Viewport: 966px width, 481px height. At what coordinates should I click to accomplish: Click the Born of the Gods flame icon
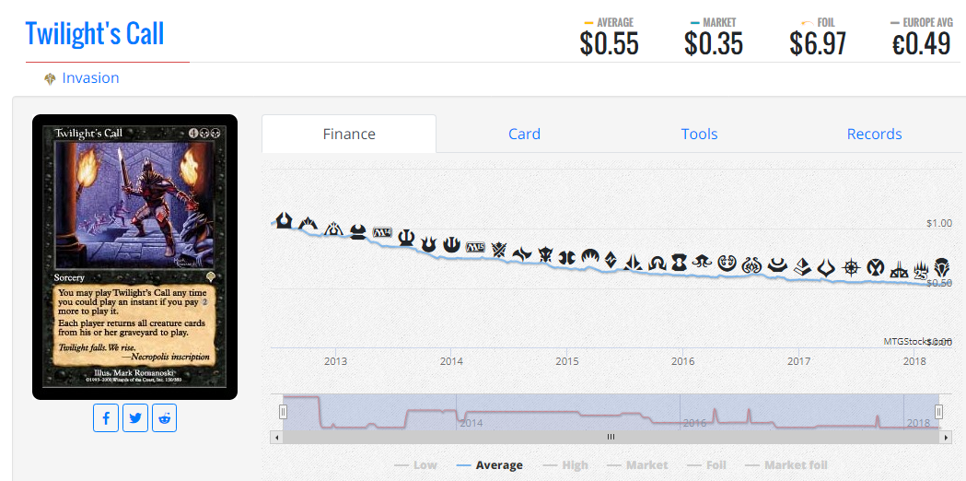point(428,244)
